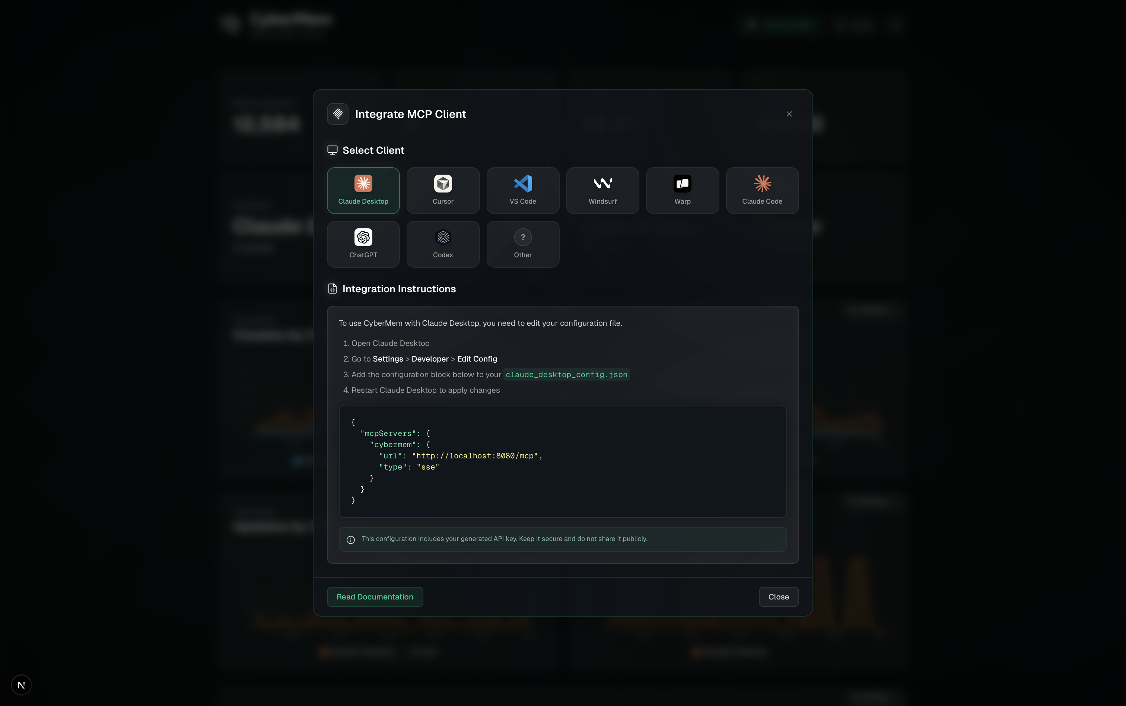
Task: Pick the VS Code client icon
Action: coord(522,184)
